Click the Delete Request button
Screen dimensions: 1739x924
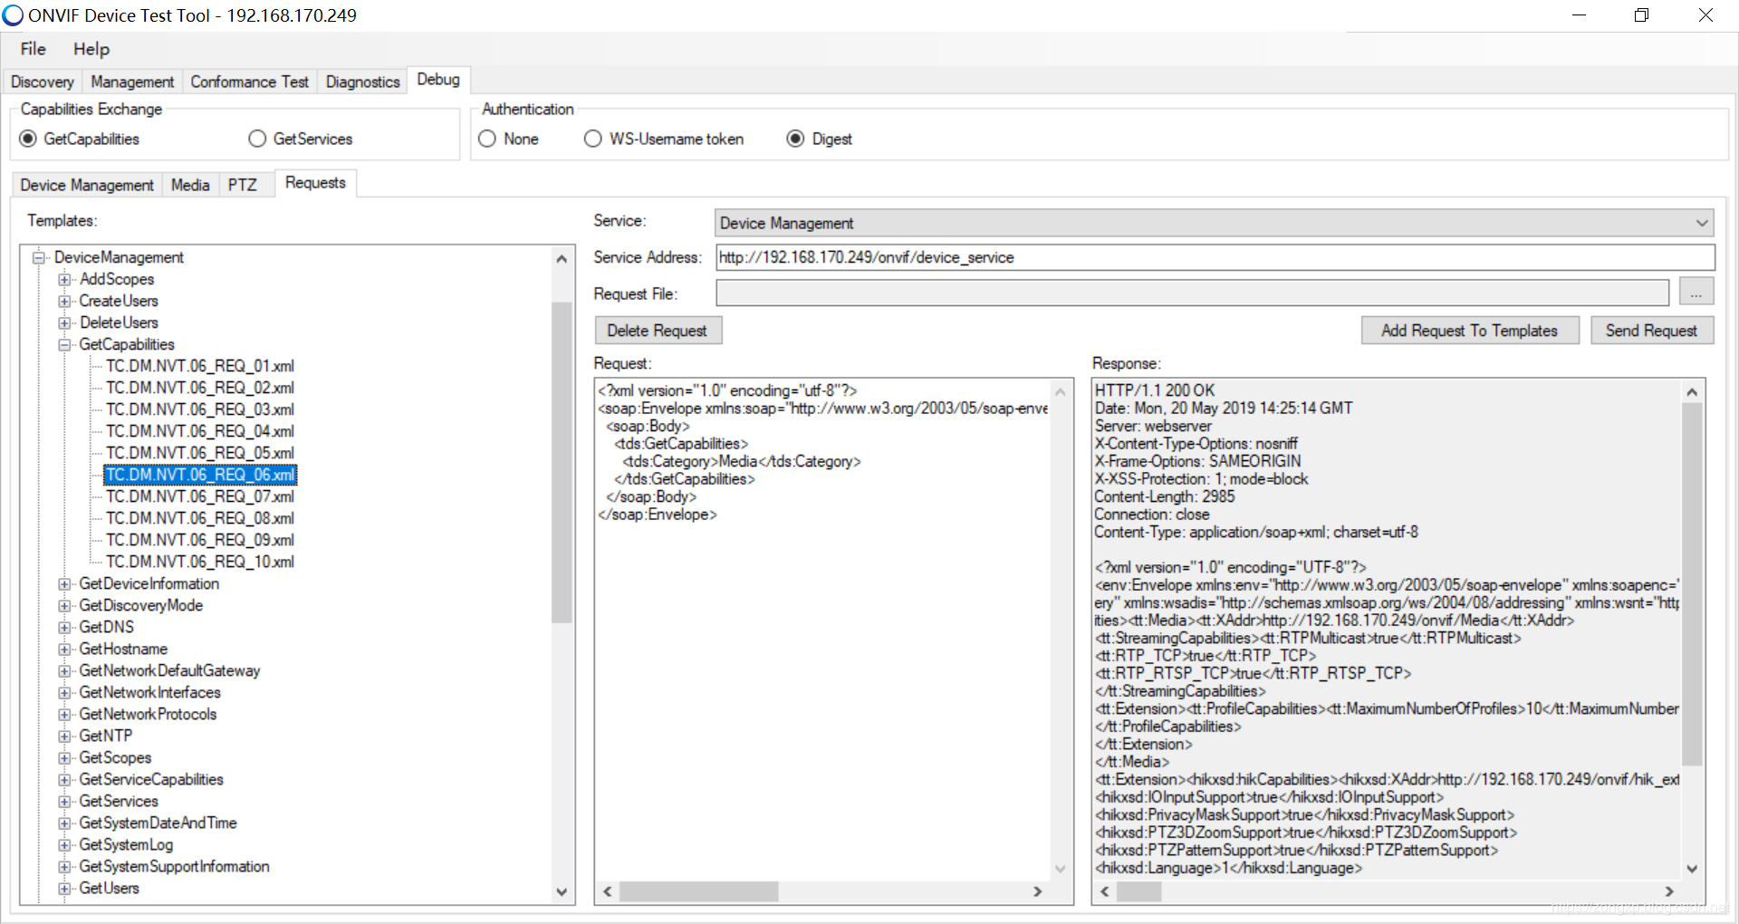coord(658,331)
